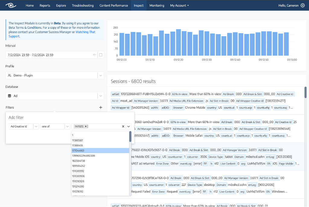Navigate to the Troubleshooting tab

83,5
